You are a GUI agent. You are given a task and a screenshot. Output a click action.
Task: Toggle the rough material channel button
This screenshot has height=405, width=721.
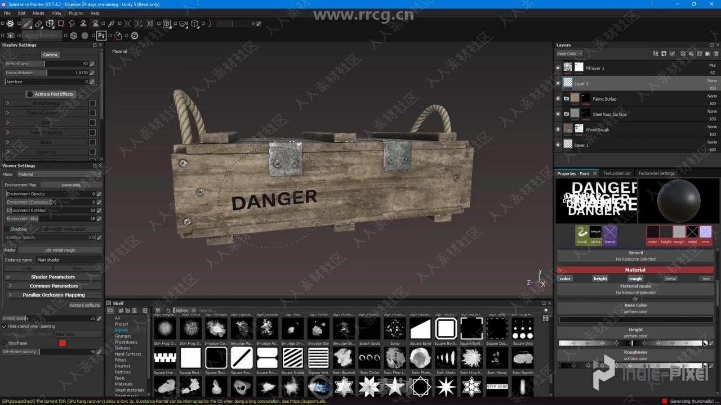click(635, 278)
